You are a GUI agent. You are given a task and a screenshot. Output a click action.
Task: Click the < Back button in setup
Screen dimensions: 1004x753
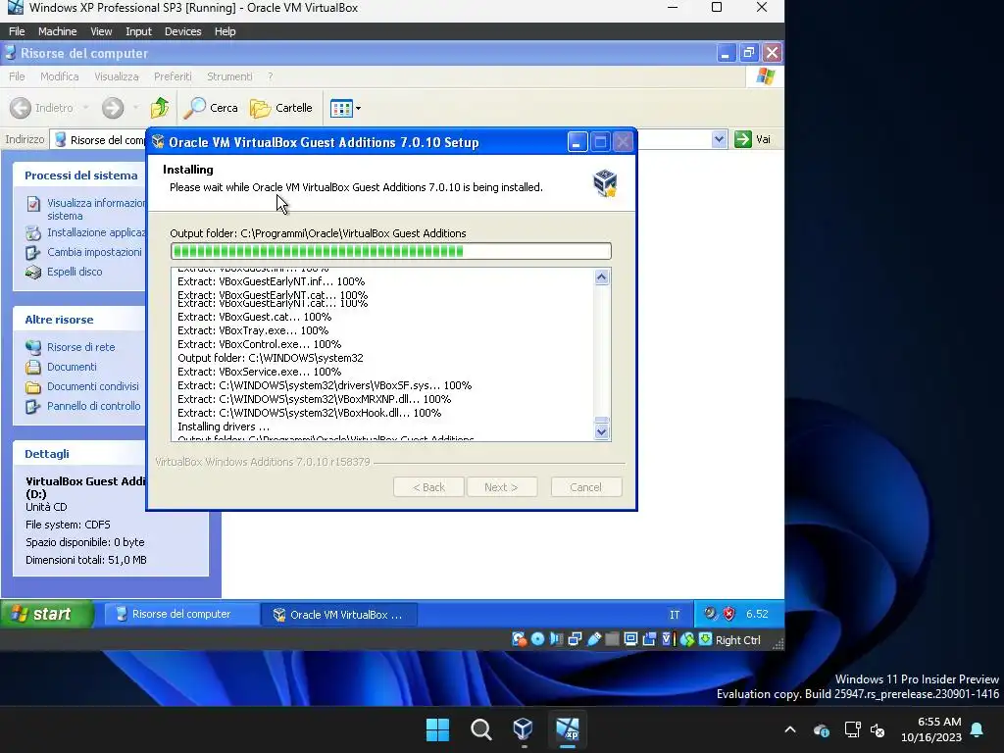coord(428,487)
